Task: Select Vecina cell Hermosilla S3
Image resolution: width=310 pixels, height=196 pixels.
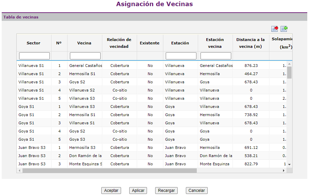Action: [x=82, y=148]
